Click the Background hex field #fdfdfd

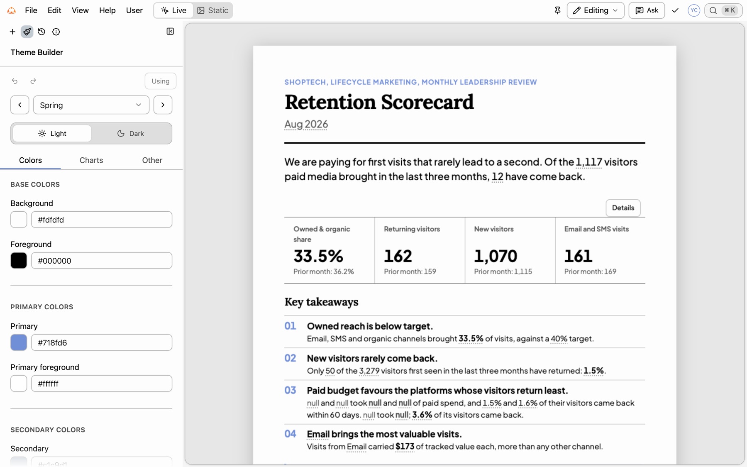tap(102, 220)
